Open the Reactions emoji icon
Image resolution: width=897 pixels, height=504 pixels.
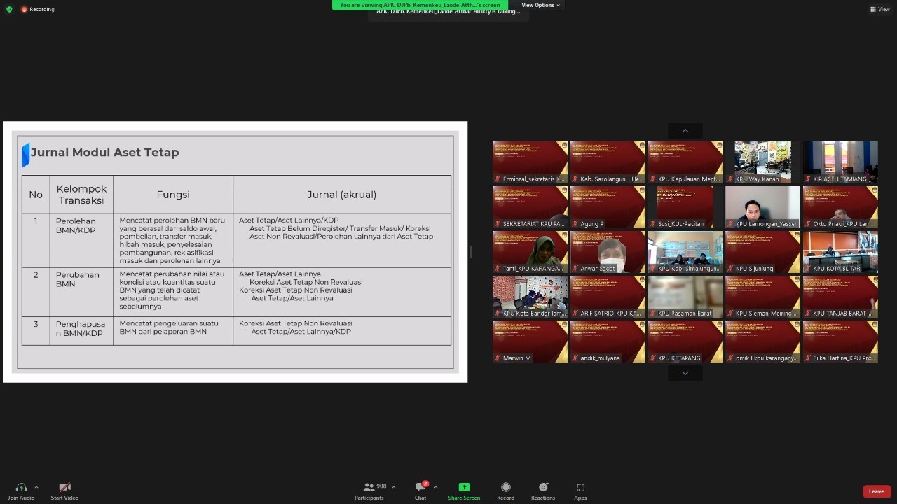543,487
